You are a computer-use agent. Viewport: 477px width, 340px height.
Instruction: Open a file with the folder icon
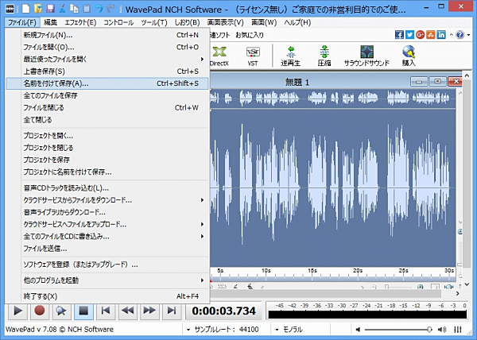point(38,9)
